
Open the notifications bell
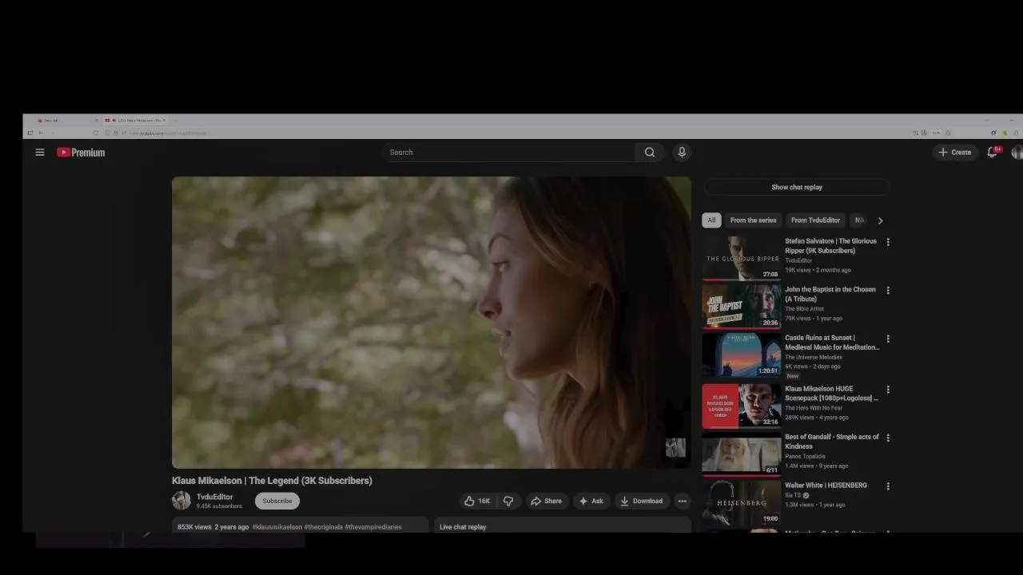point(993,153)
